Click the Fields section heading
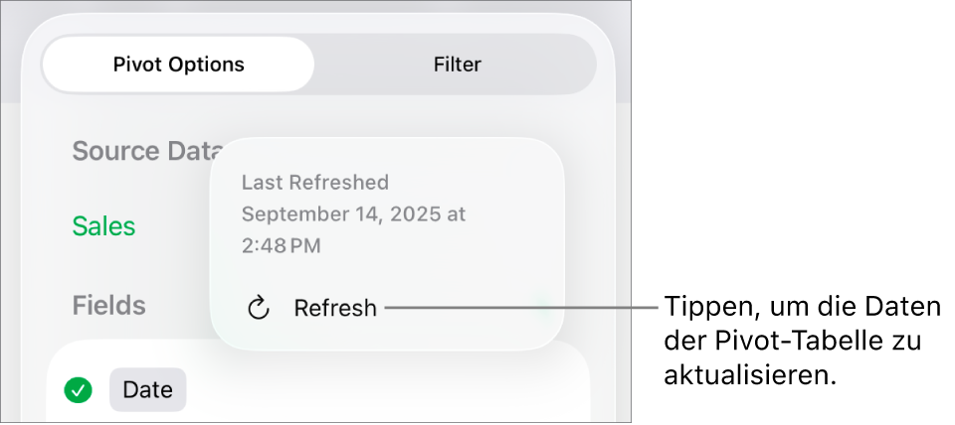Screen dimensions: 955x425 pyautogui.click(x=108, y=306)
